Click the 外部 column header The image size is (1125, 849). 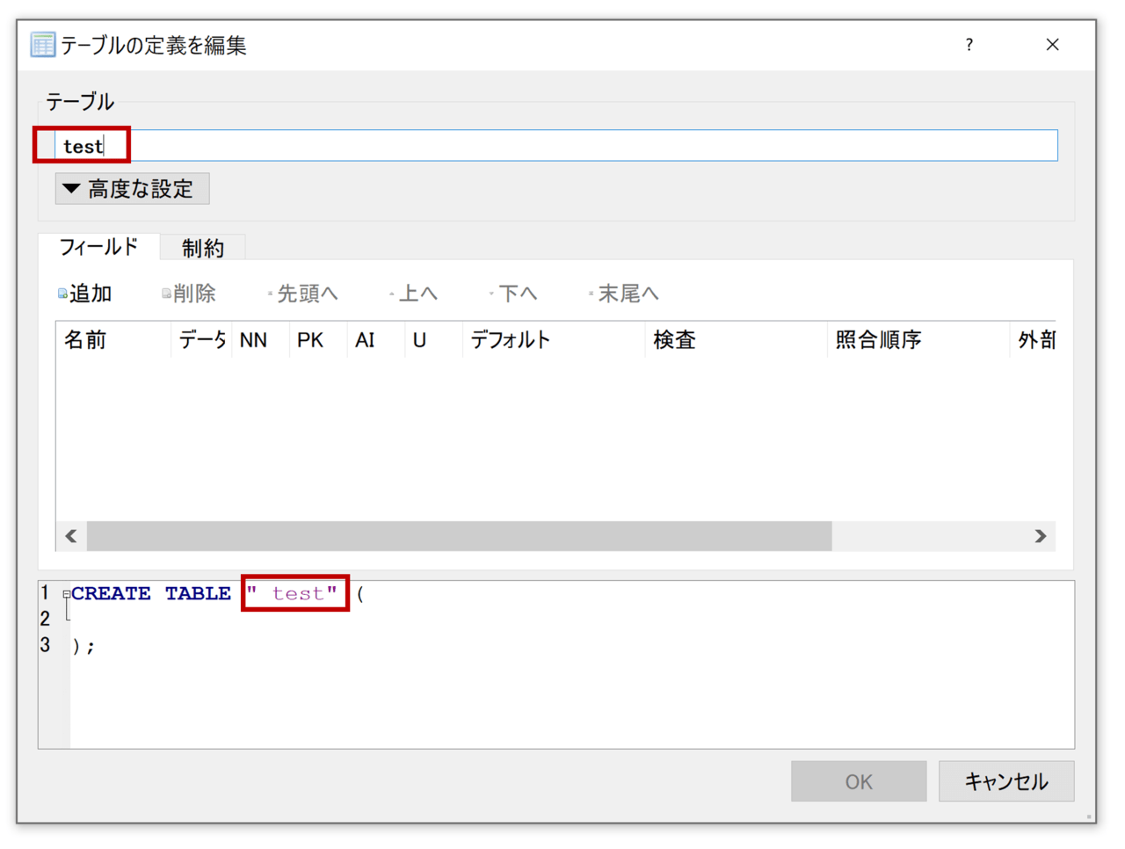(1034, 340)
